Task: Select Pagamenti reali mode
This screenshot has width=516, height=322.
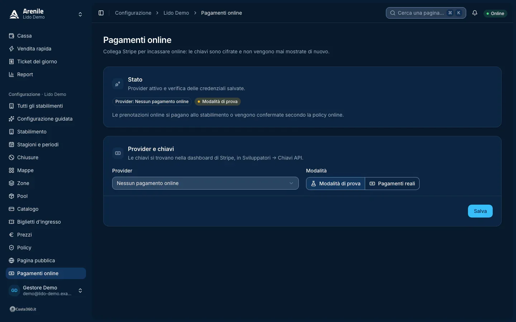Action: click(392, 184)
